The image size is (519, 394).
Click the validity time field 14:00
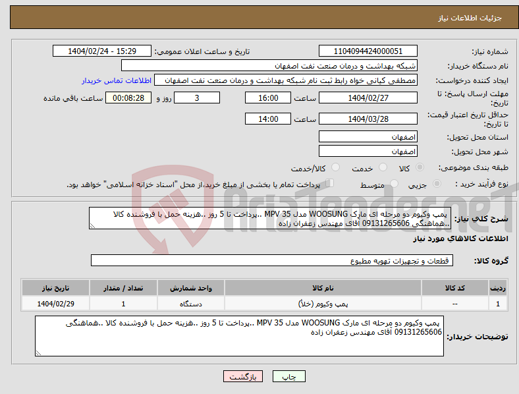(268, 119)
